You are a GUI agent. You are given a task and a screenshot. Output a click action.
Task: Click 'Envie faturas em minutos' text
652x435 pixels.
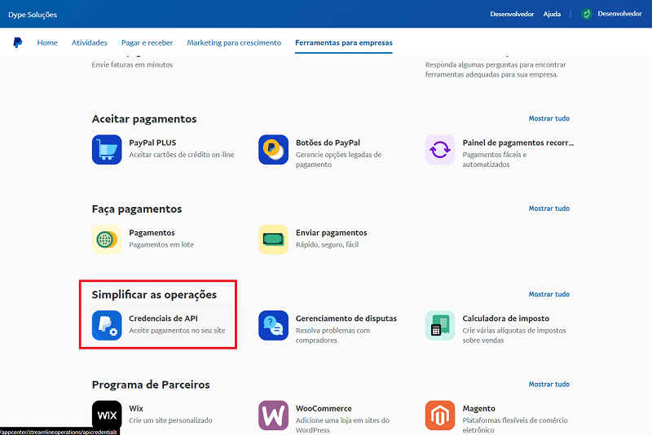132,65
